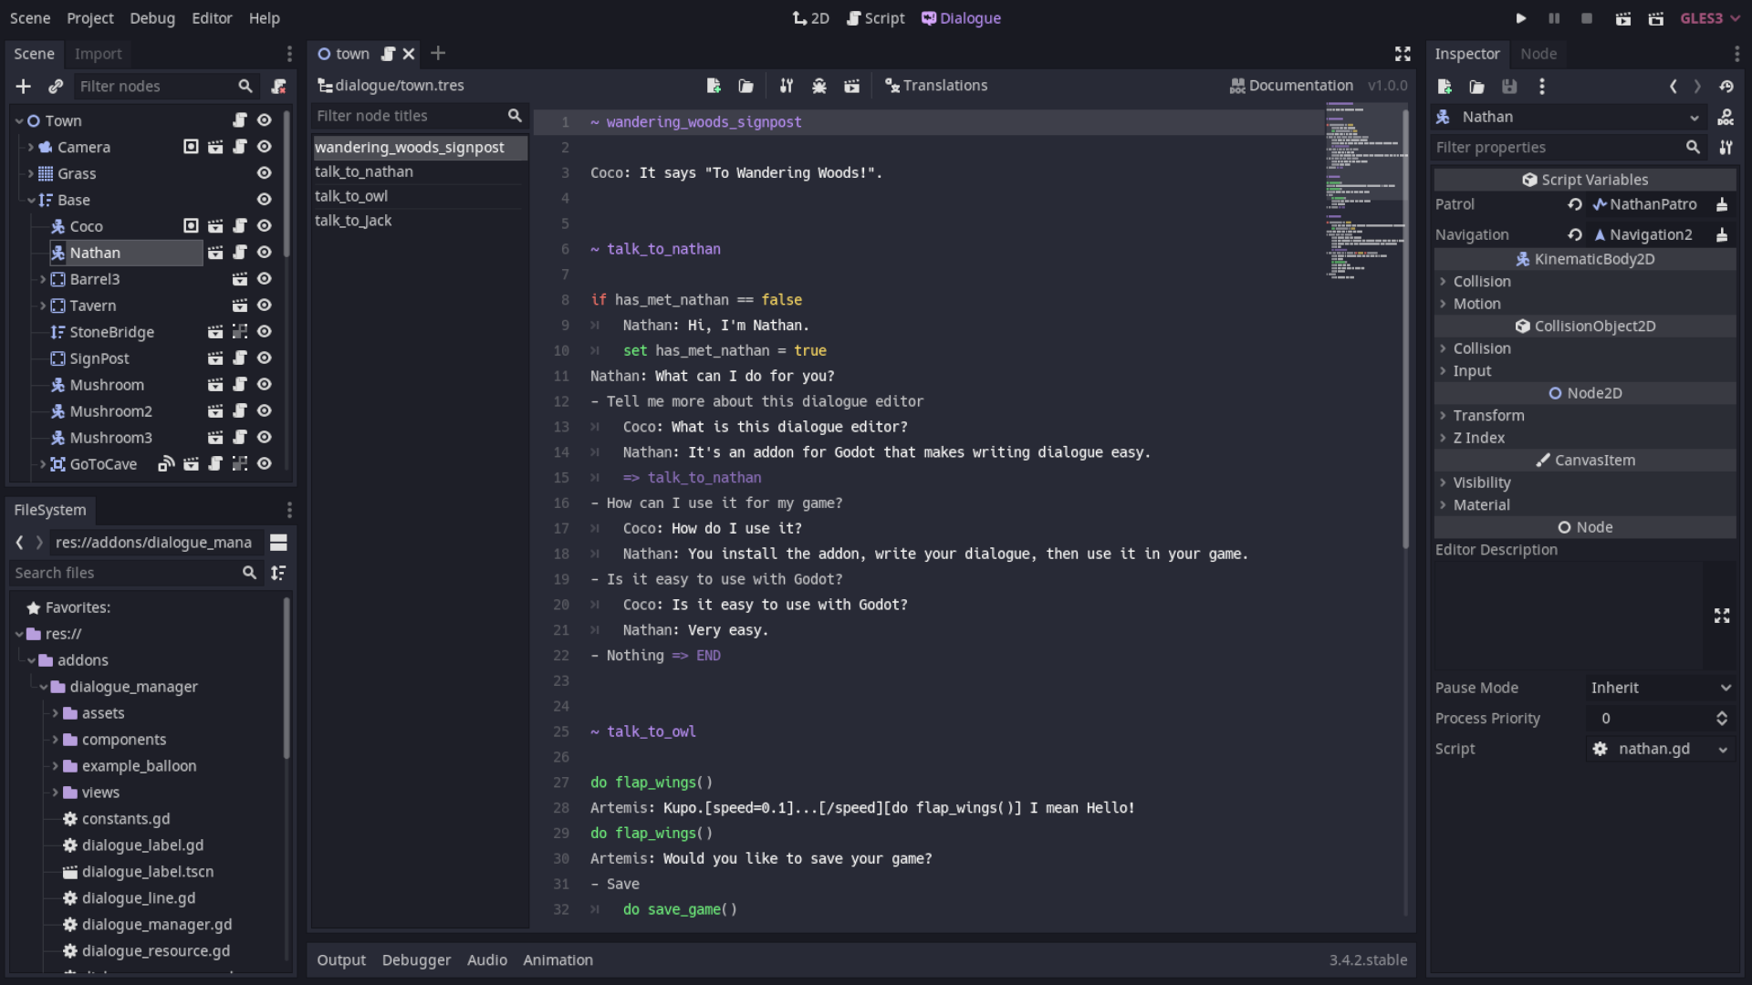Open the dialogue settings sliders icon
The height and width of the screenshot is (985, 1752).
point(786,85)
